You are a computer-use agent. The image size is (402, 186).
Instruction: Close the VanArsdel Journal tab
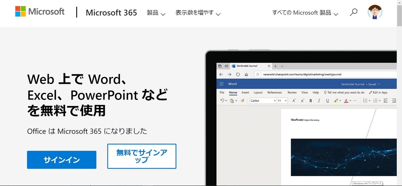tap(269, 66)
